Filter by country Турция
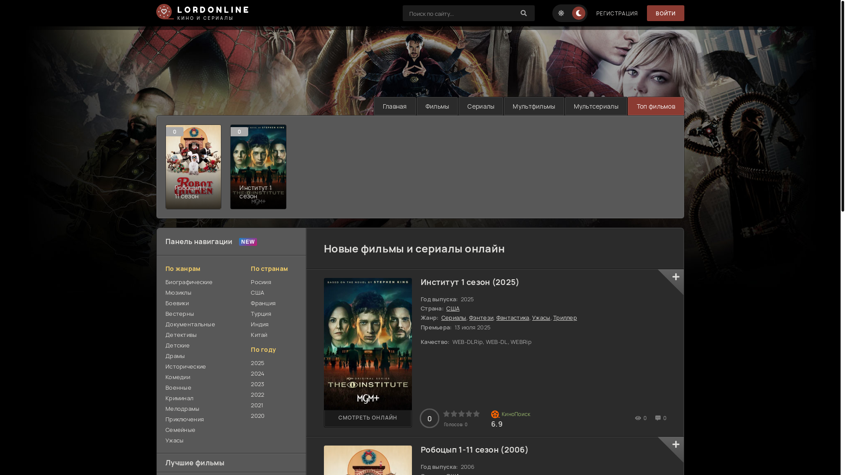Image resolution: width=845 pixels, height=475 pixels. click(x=261, y=314)
